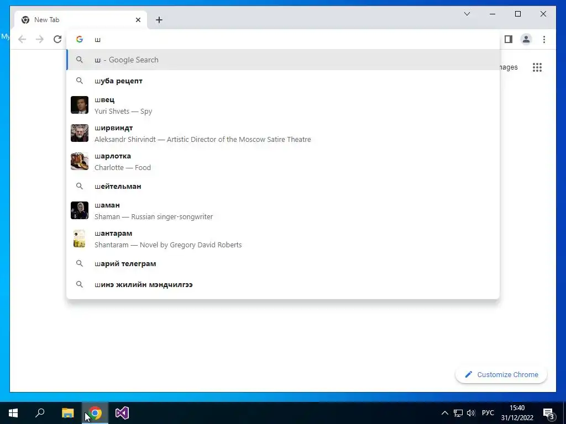
Task: Open File Explorer from the taskbar
Action: [67, 413]
